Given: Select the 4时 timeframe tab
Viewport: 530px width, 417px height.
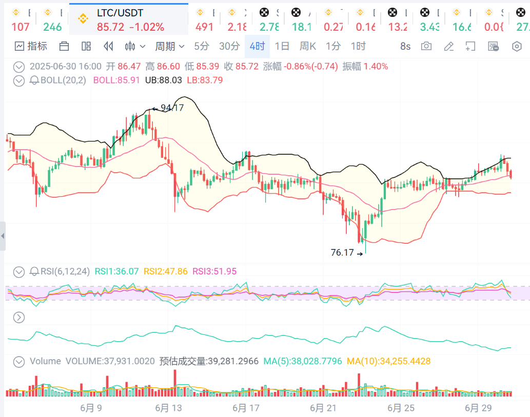Looking at the screenshot, I should [257, 46].
